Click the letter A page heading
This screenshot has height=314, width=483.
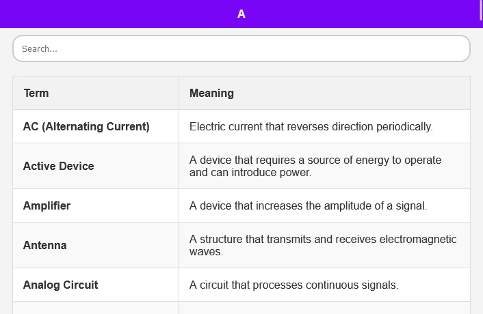point(241,14)
